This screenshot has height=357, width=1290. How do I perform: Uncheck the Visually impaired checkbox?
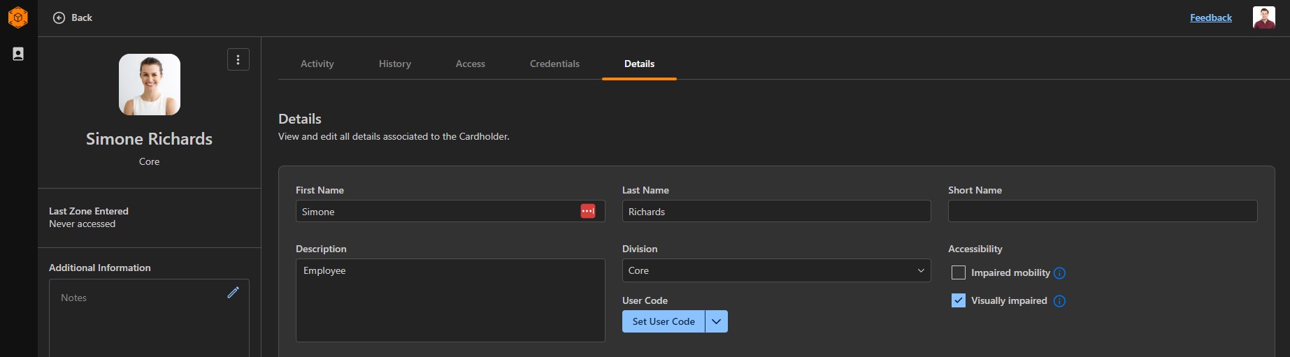coord(959,300)
